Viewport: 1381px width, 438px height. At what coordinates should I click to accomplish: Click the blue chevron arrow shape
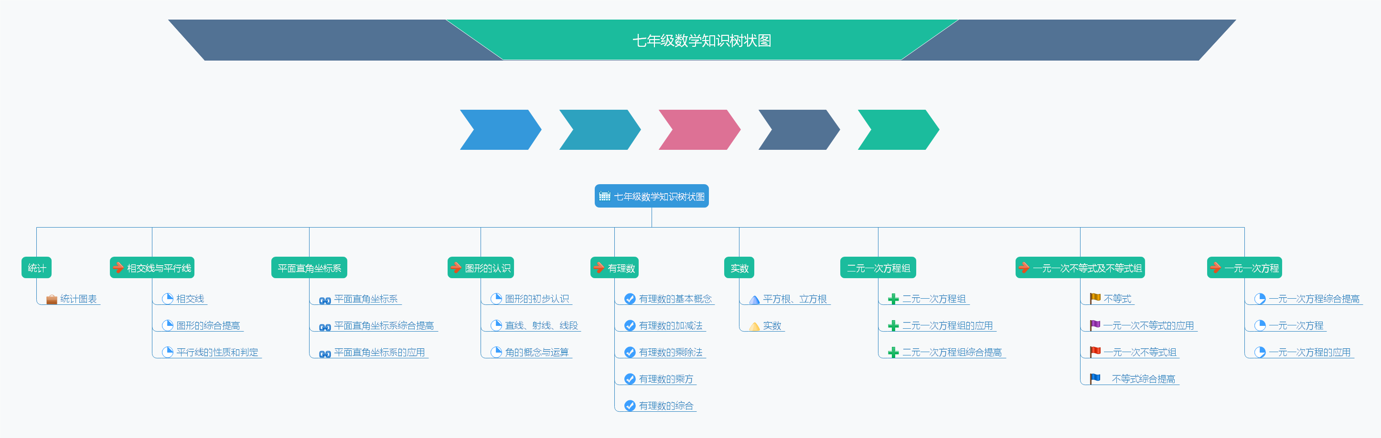click(x=501, y=130)
